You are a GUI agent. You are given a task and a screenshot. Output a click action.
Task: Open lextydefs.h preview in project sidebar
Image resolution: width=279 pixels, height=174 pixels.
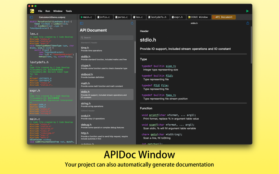pos(52,74)
